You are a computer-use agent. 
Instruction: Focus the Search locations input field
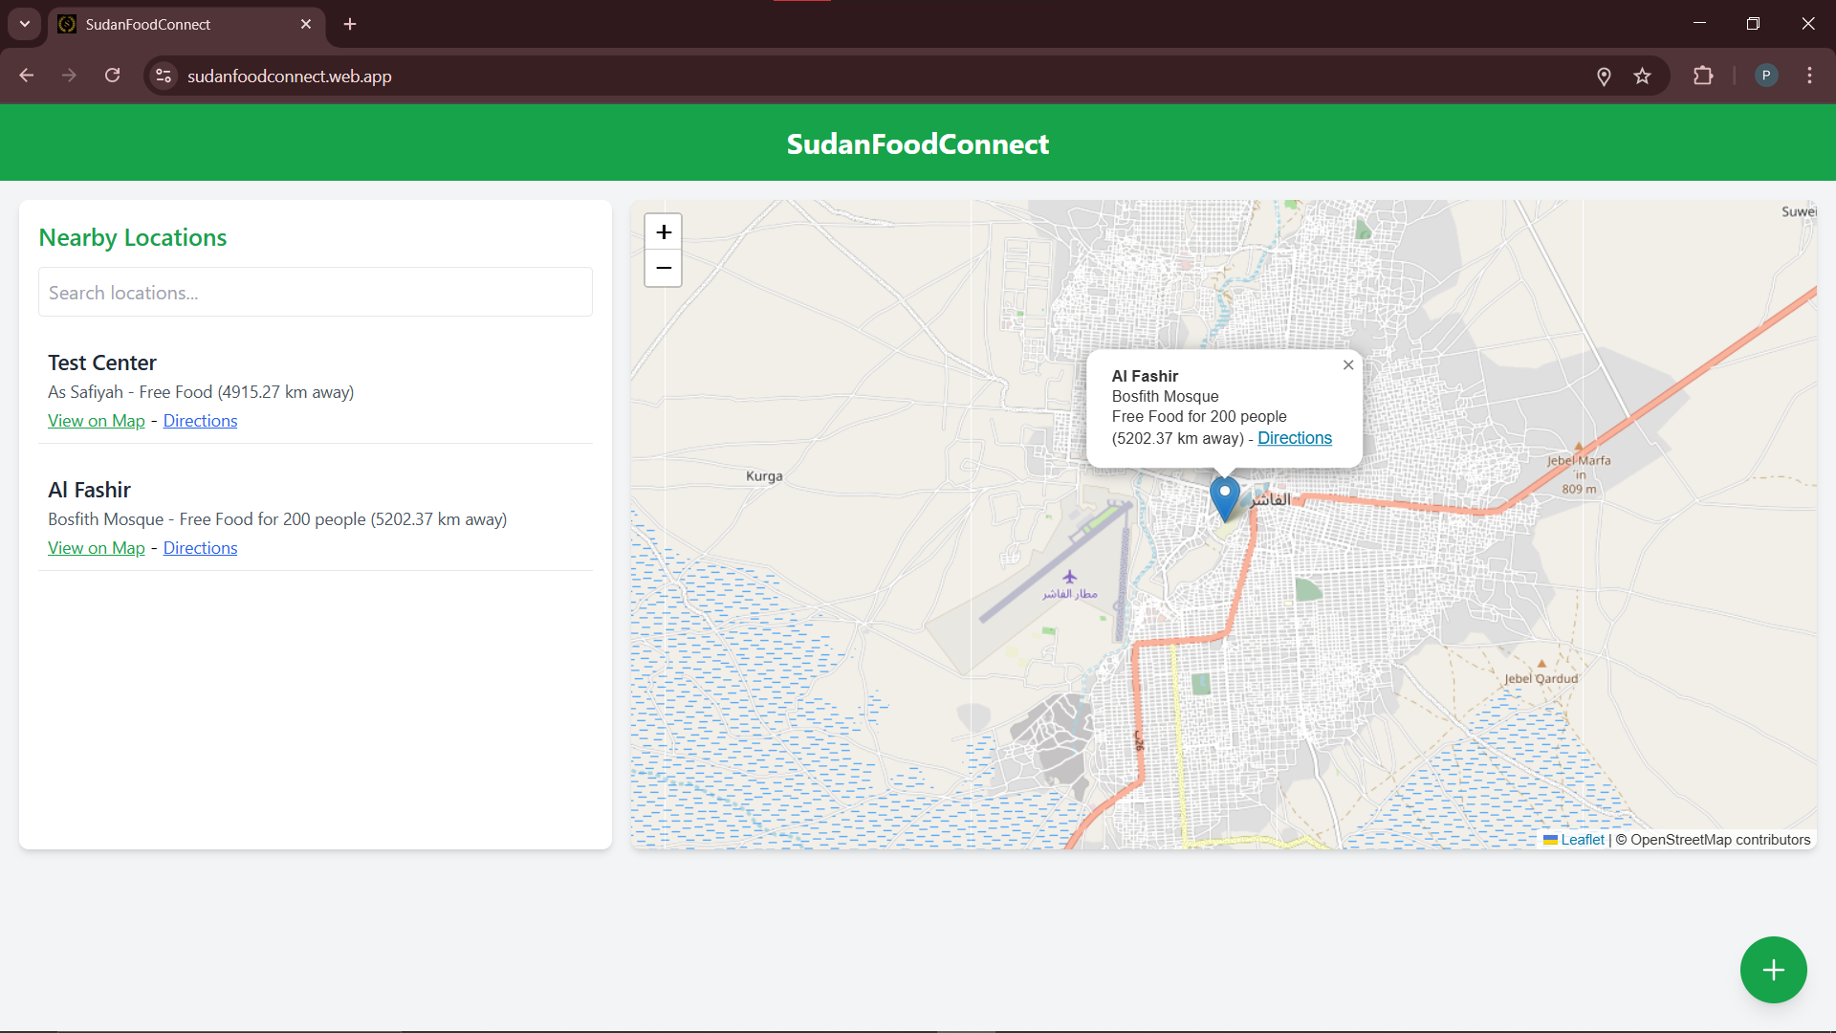(316, 293)
